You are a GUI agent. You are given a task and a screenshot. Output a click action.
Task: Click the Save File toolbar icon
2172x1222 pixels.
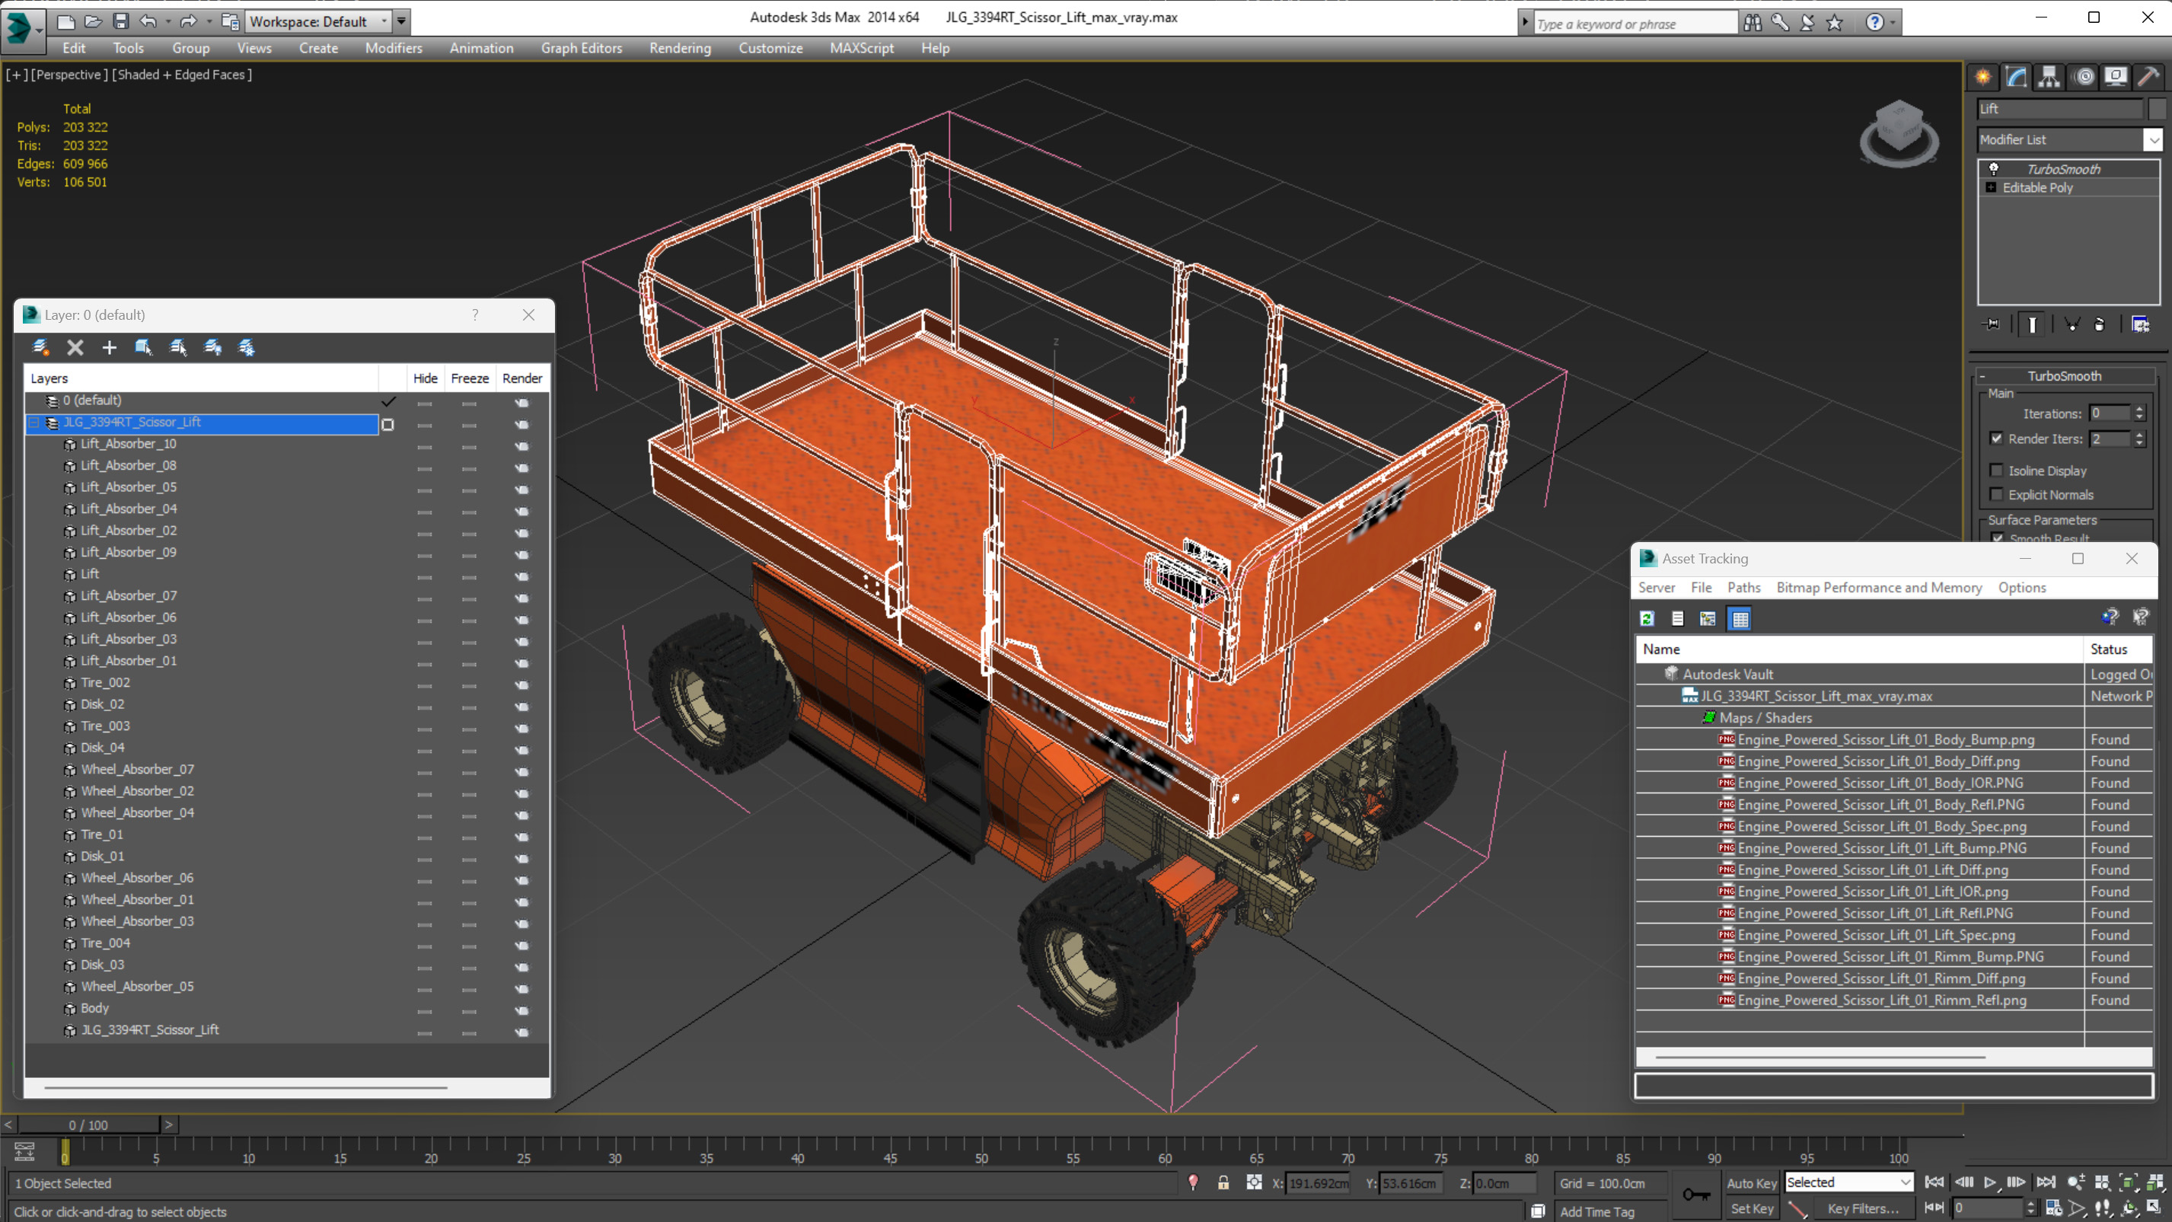click(120, 21)
